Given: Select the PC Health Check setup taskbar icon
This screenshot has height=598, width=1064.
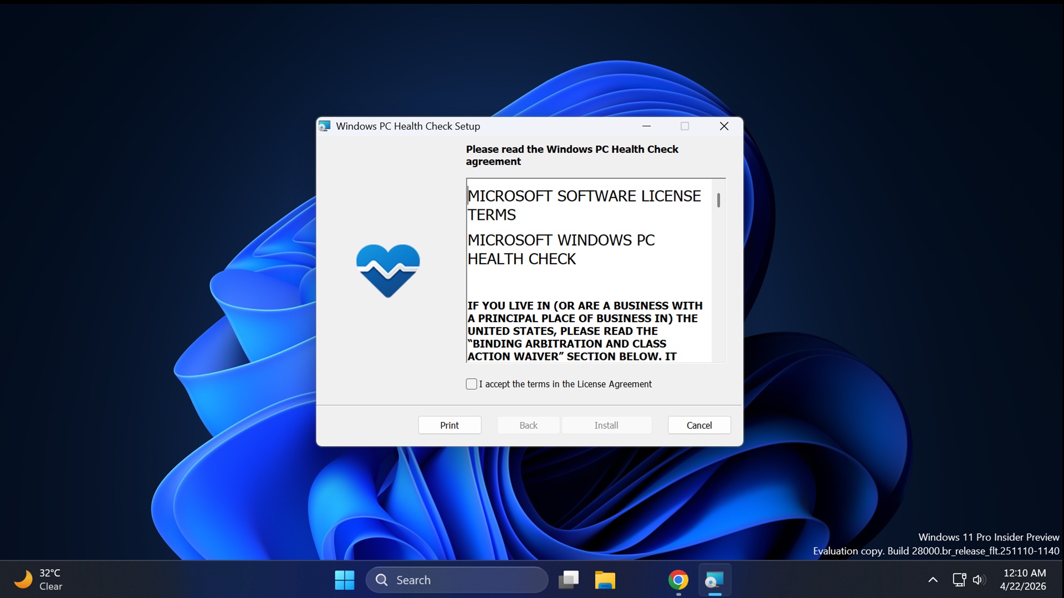Looking at the screenshot, I should pyautogui.click(x=714, y=579).
